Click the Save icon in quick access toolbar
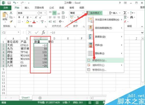Image resolution: width=145 pixels, height=105 pixels. 9,3
